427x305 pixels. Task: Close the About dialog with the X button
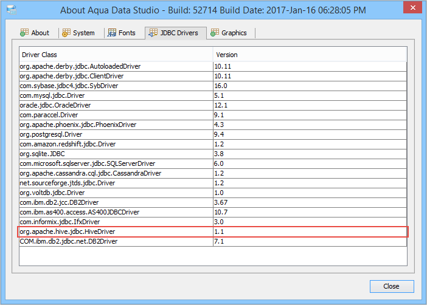click(412, 7)
